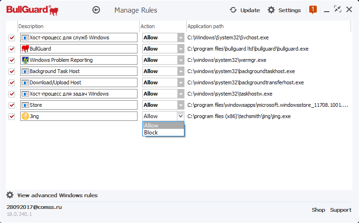Open the Action dropdown for Download/Upload Host
The image size is (359, 223).
point(181,82)
